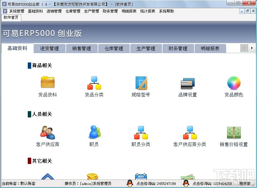Open the 系统帮助 menu
This screenshot has height=188, width=257.
[167, 11]
